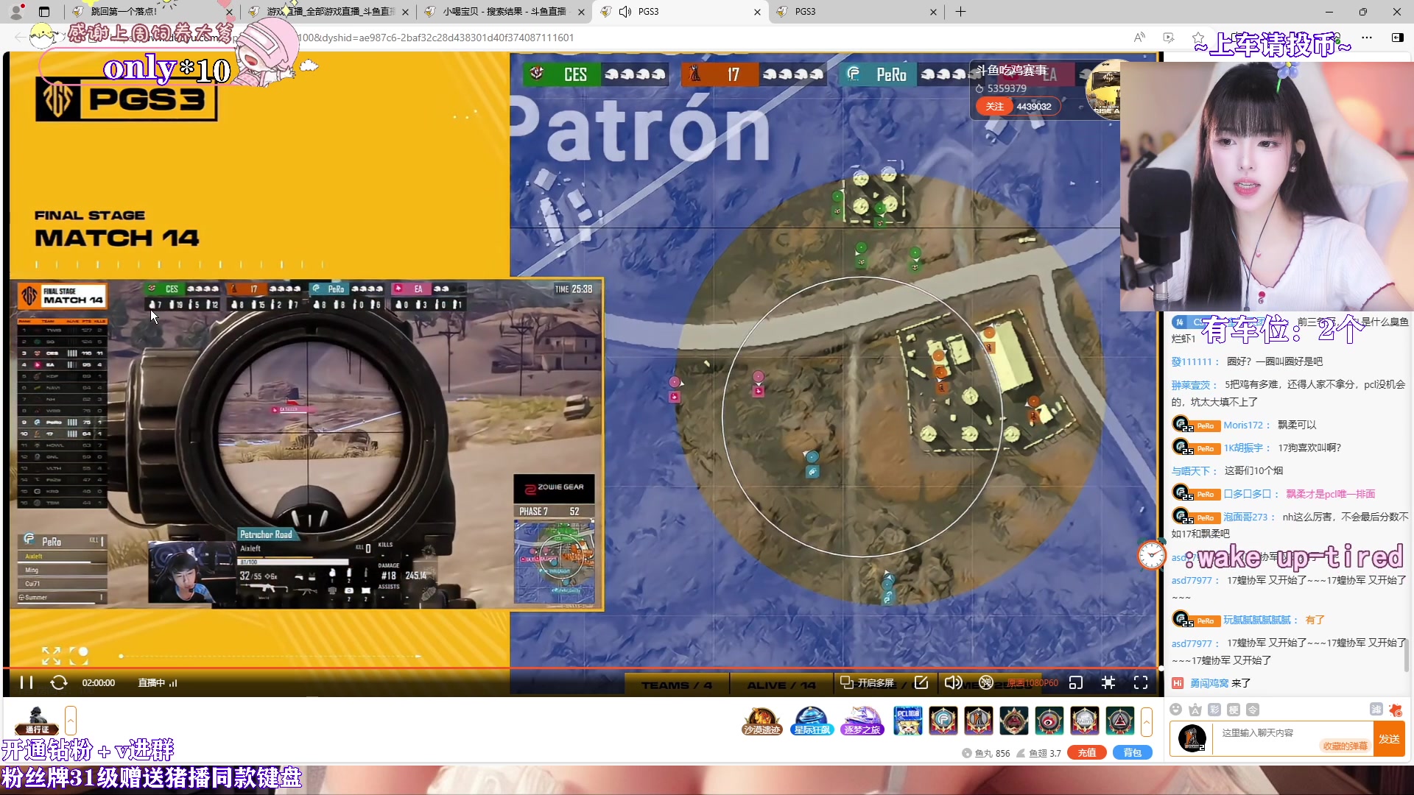Enter fullscreen mode on player

pyautogui.click(x=1141, y=682)
